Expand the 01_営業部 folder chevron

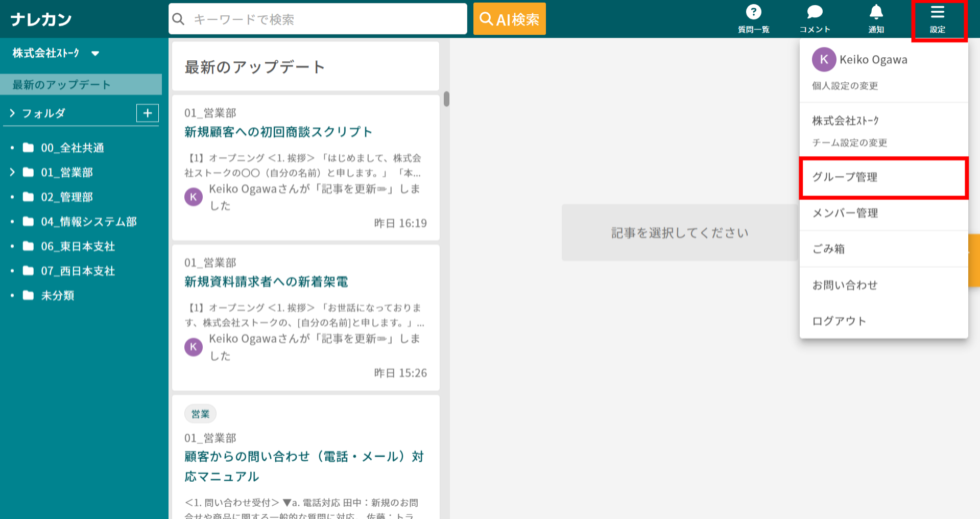coord(12,172)
